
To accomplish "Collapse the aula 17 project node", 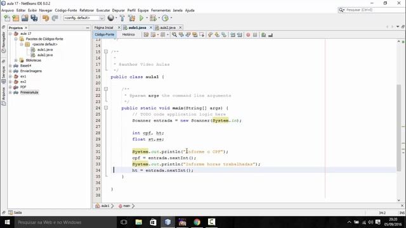I will (10, 34).
